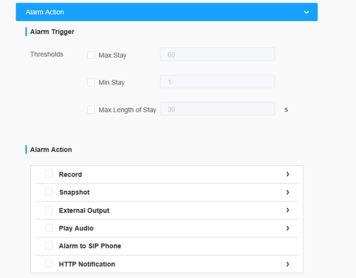Click the Max.Stay value input field
Screen dimensions: 356x278
point(217,54)
